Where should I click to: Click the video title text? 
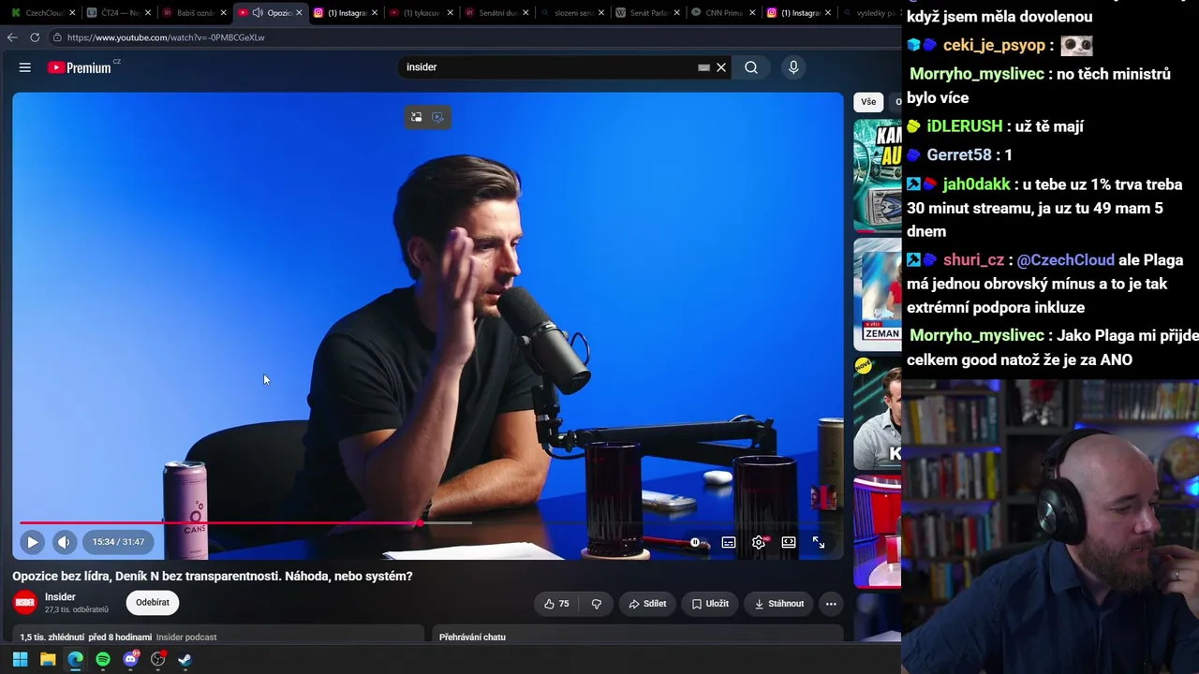click(x=213, y=576)
